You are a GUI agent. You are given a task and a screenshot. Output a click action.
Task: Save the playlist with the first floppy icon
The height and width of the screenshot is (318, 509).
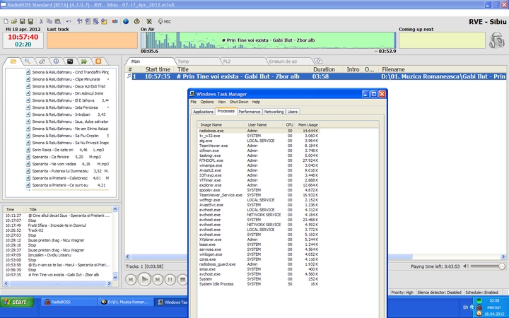tap(23, 21)
